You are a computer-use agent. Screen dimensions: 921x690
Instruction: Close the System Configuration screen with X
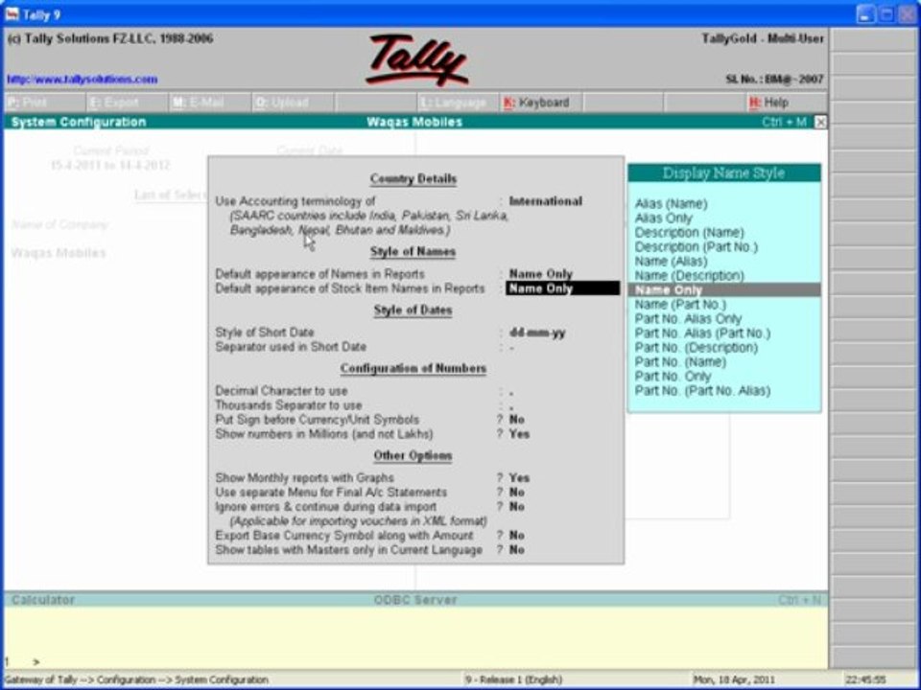(820, 122)
